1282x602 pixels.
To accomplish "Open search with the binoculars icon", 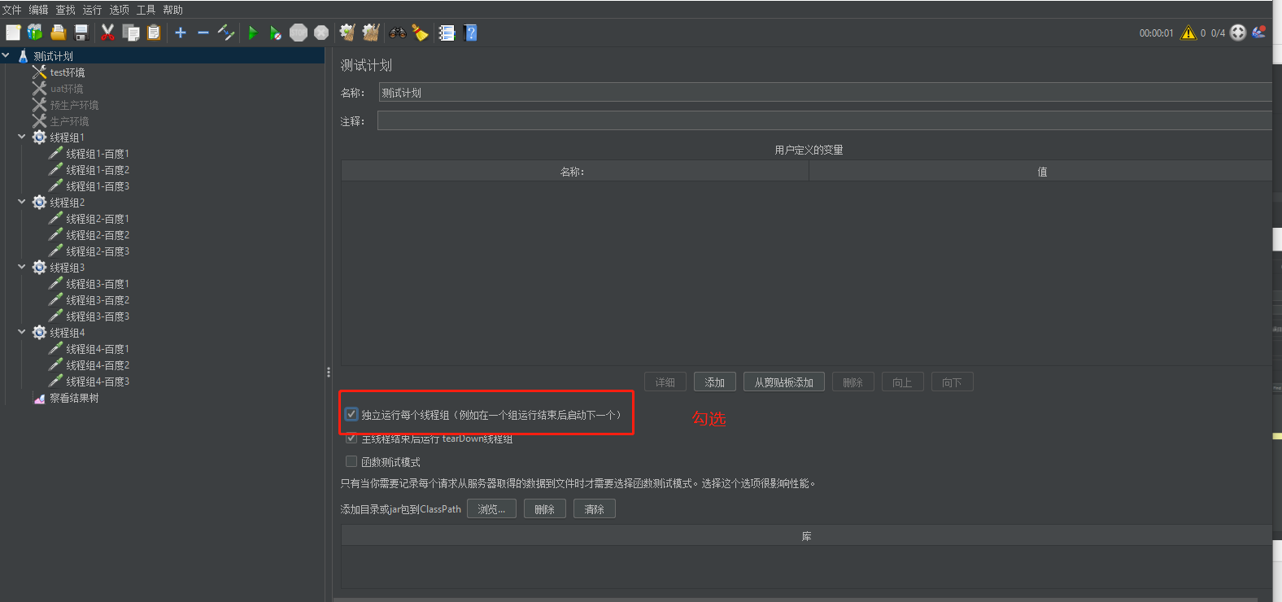I will 398,33.
